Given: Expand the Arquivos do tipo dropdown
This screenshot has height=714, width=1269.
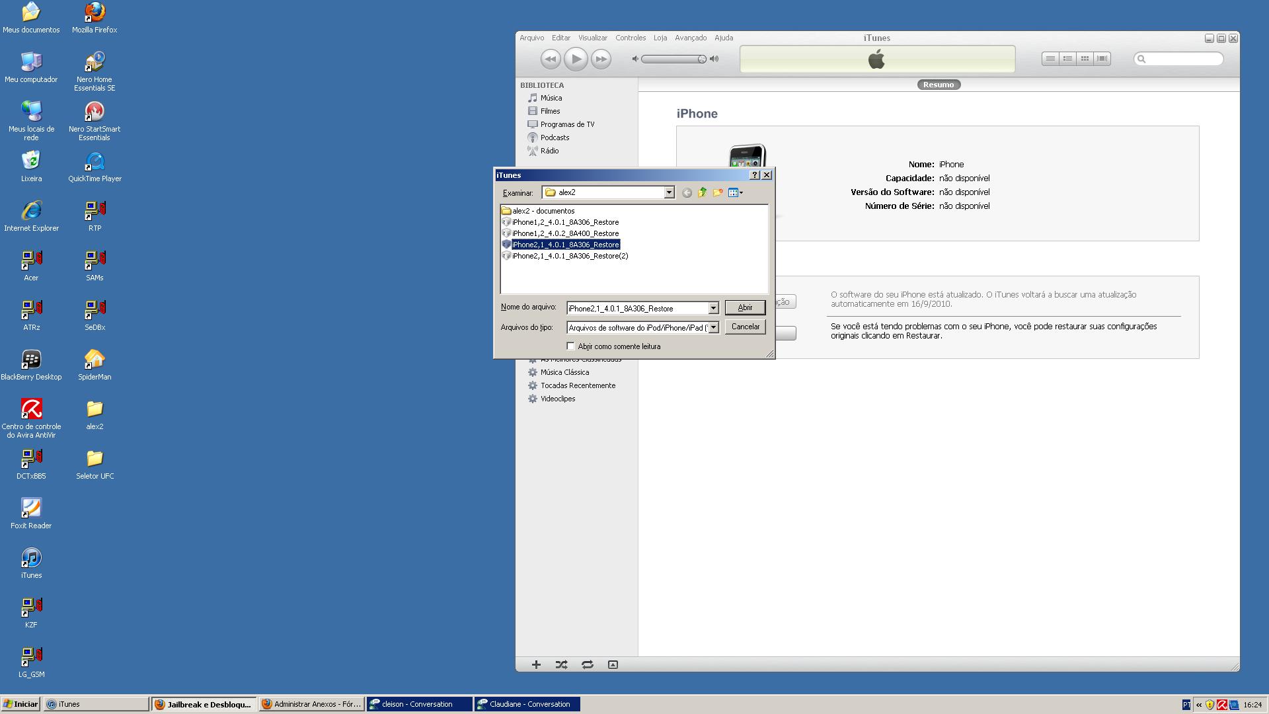Looking at the screenshot, I should click(x=713, y=327).
